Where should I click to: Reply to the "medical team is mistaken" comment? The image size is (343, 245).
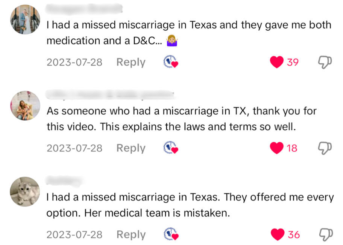coord(131,235)
